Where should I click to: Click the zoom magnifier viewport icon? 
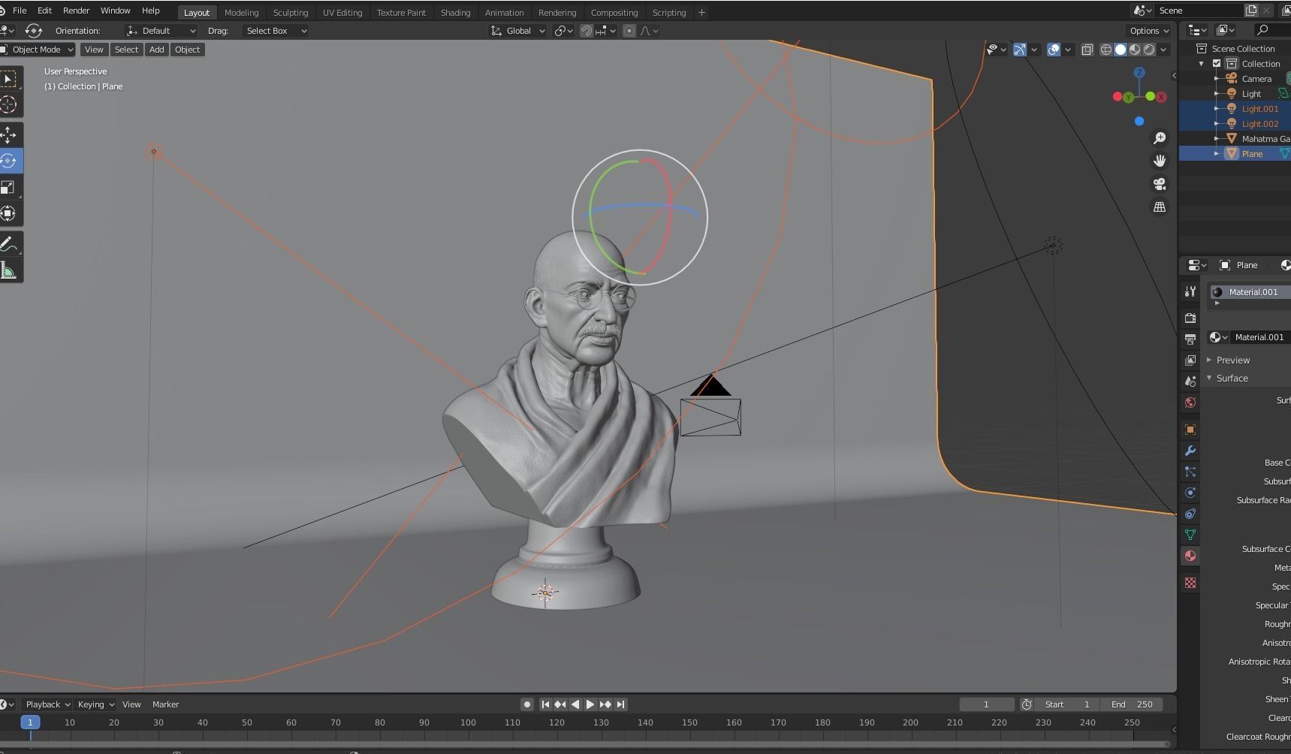1160,138
